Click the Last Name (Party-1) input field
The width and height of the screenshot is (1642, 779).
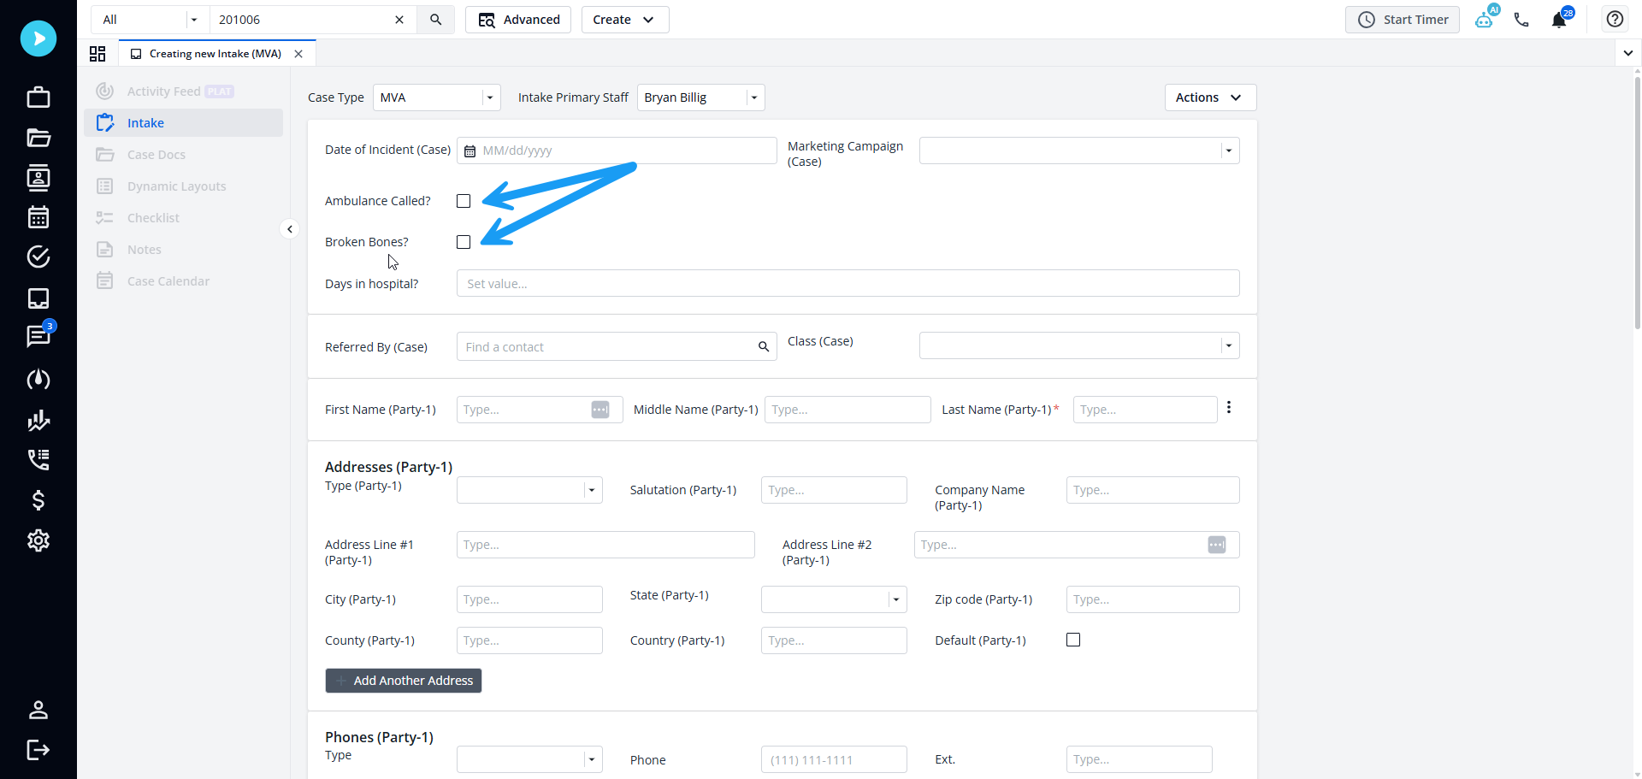pos(1145,410)
